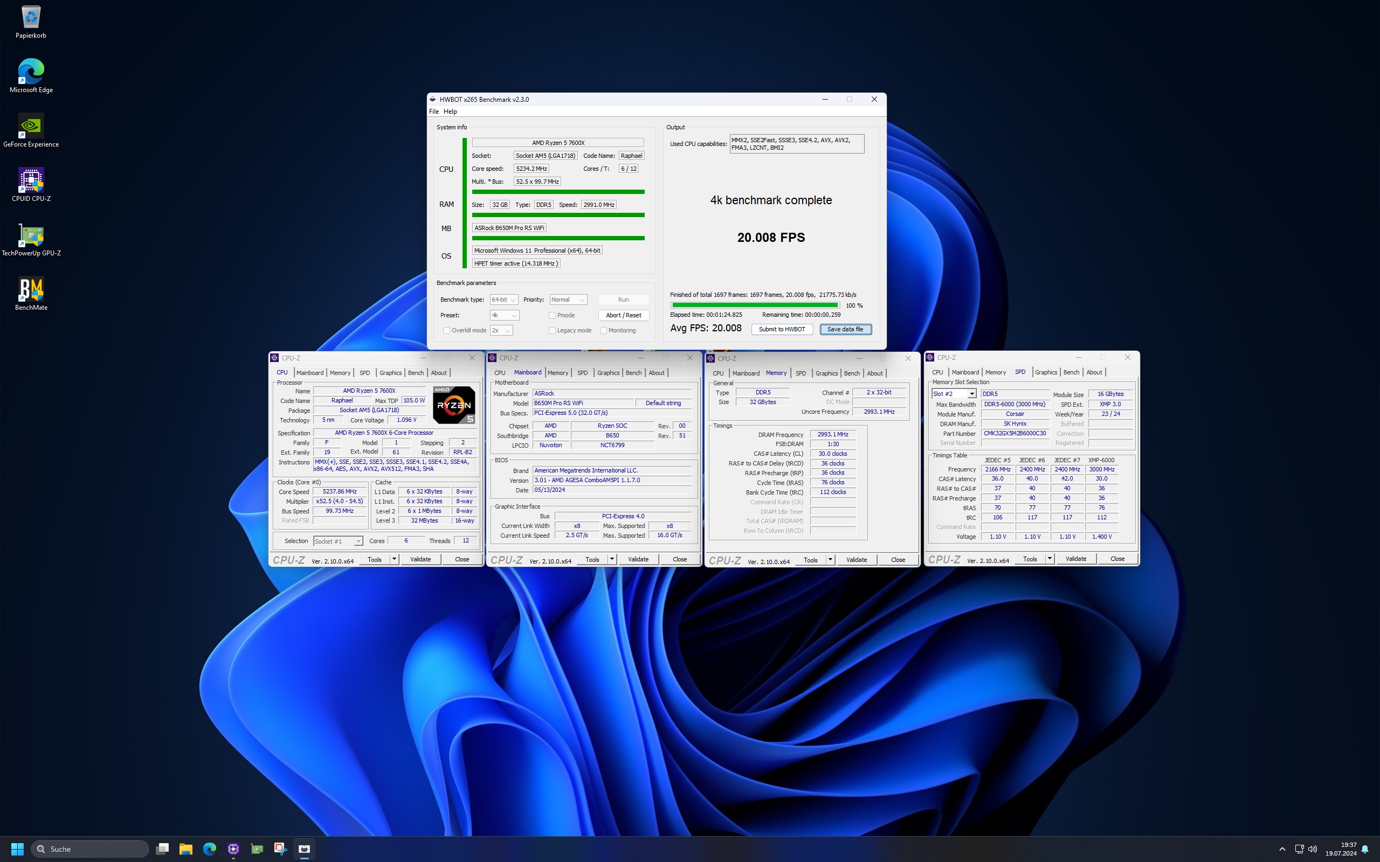Open the Papierkorb recycle bin desktop icon
Screen dimensions: 1380x862
point(31,22)
